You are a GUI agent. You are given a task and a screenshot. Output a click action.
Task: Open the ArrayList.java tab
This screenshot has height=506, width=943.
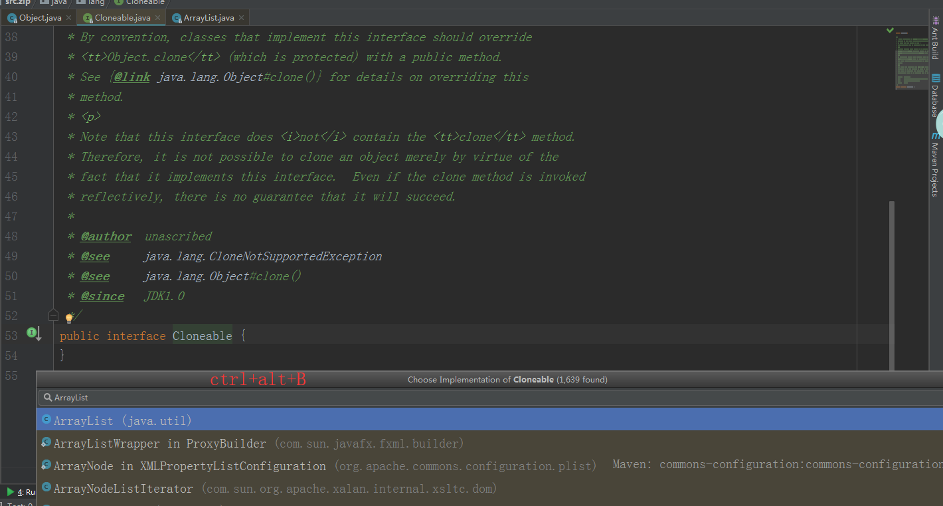click(209, 17)
